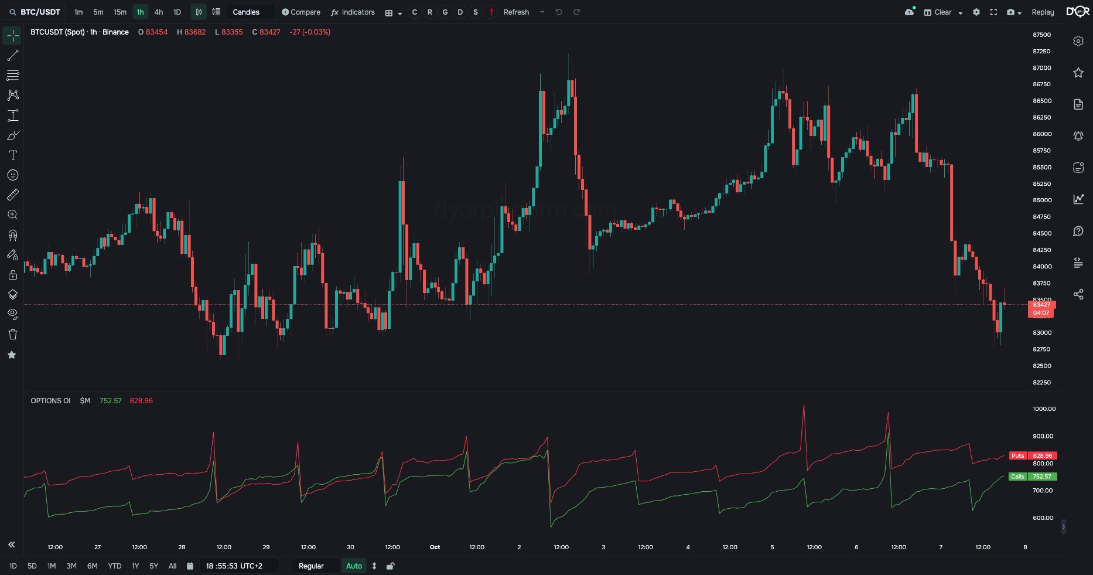Open the chart layout grid dropdown
1093x575 pixels.
click(x=393, y=12)
